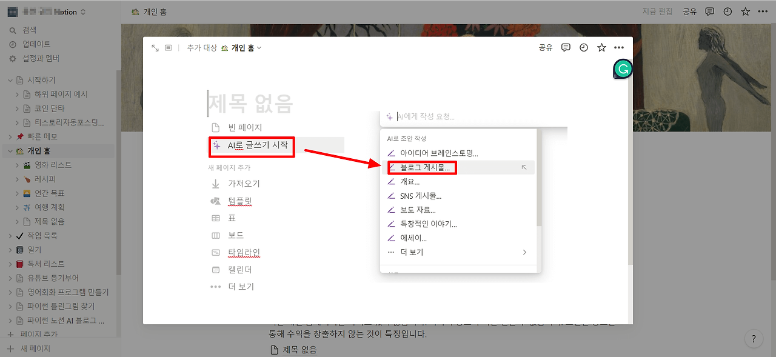Click 공유 in top page bar
Image resolution: width=776 pixels, height=357 pixels.
[x=689, y=12]
